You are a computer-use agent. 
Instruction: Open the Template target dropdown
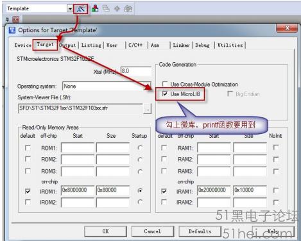click(x=70, y=9)
